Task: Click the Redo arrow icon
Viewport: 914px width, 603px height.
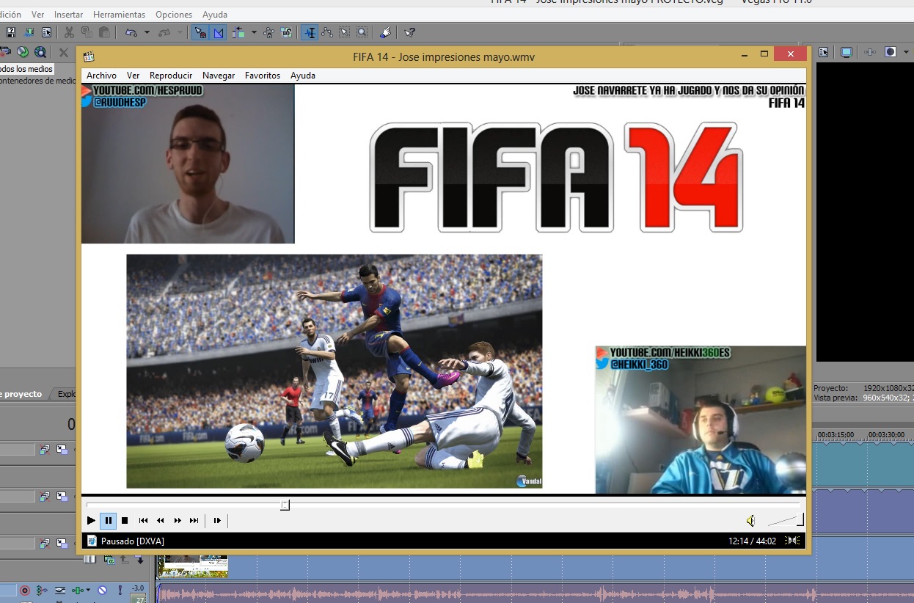Action: [x=164, y=32]
